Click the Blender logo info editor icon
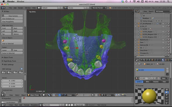The height and width of the screenshot is (107, 172). coord(3,8)
